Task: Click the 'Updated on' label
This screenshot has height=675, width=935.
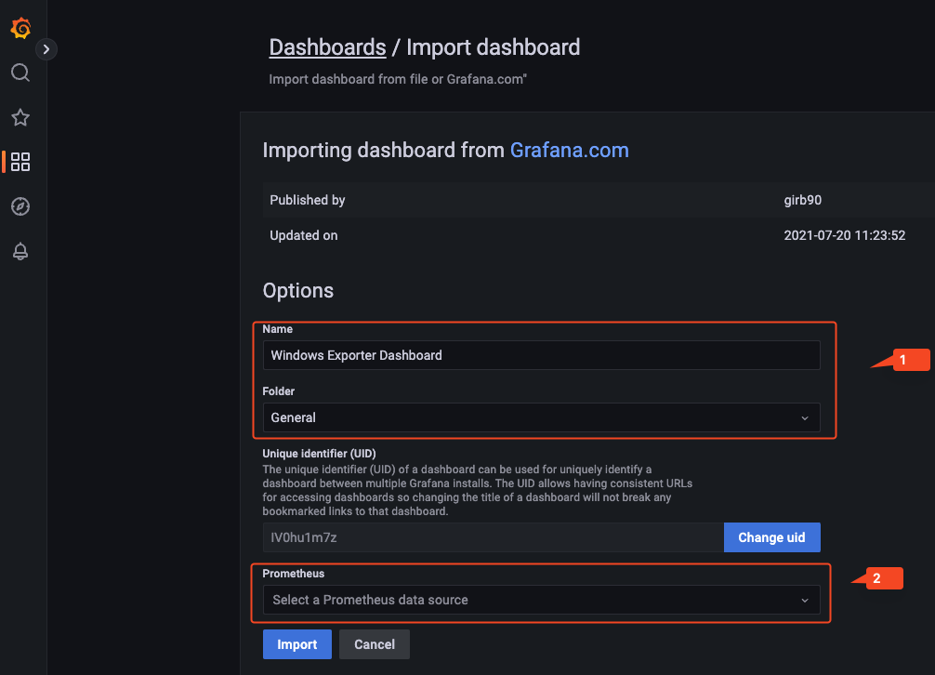Action: tap(304, 235)
